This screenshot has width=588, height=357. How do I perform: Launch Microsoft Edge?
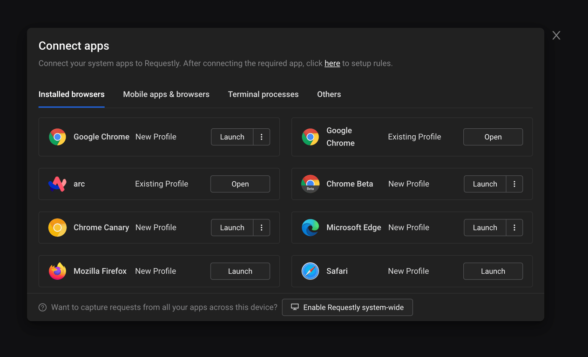(485, 228)
